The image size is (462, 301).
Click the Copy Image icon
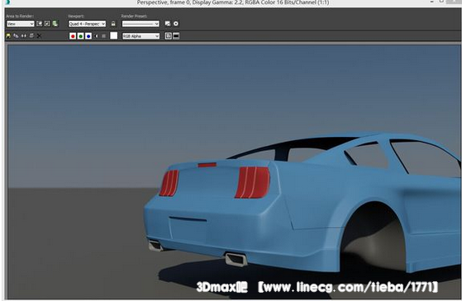coord(16,35)
